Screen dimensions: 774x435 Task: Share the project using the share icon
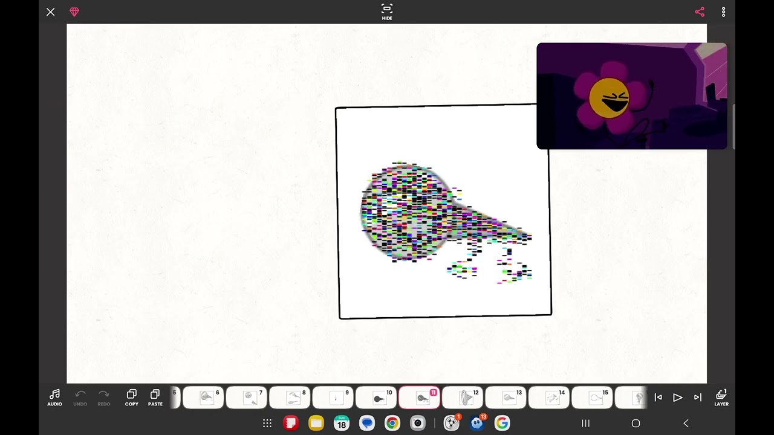700,12
